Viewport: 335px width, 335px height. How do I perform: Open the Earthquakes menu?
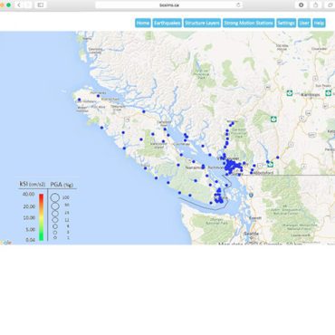(167, 24)
